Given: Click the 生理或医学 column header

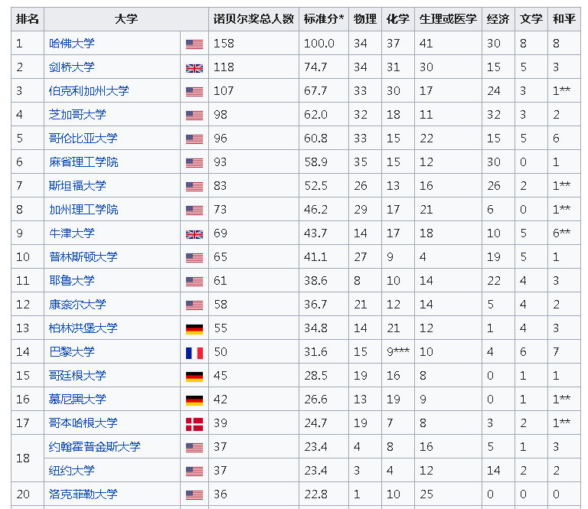Looking at the screenshot, I should [x=448, y=18].
